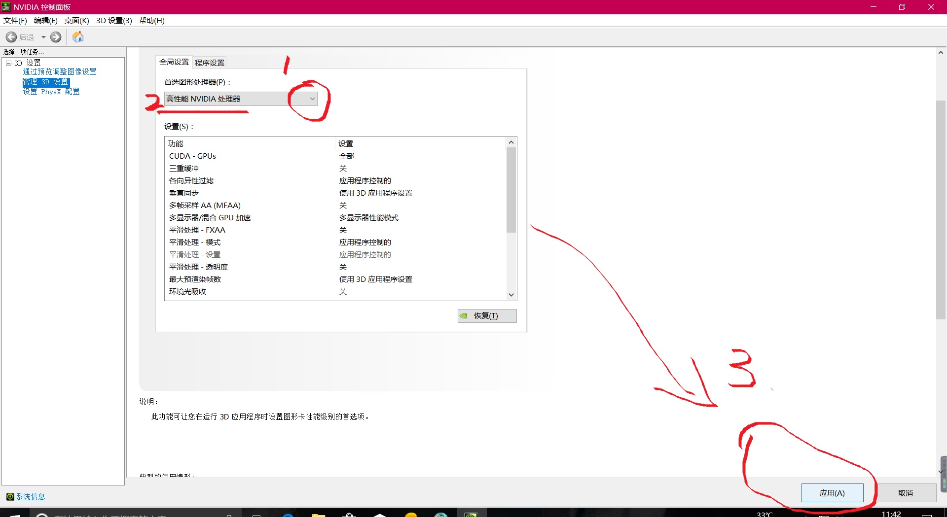Switch to the 全局设置 tab
947x517 pixels.
tap(174, 62)
